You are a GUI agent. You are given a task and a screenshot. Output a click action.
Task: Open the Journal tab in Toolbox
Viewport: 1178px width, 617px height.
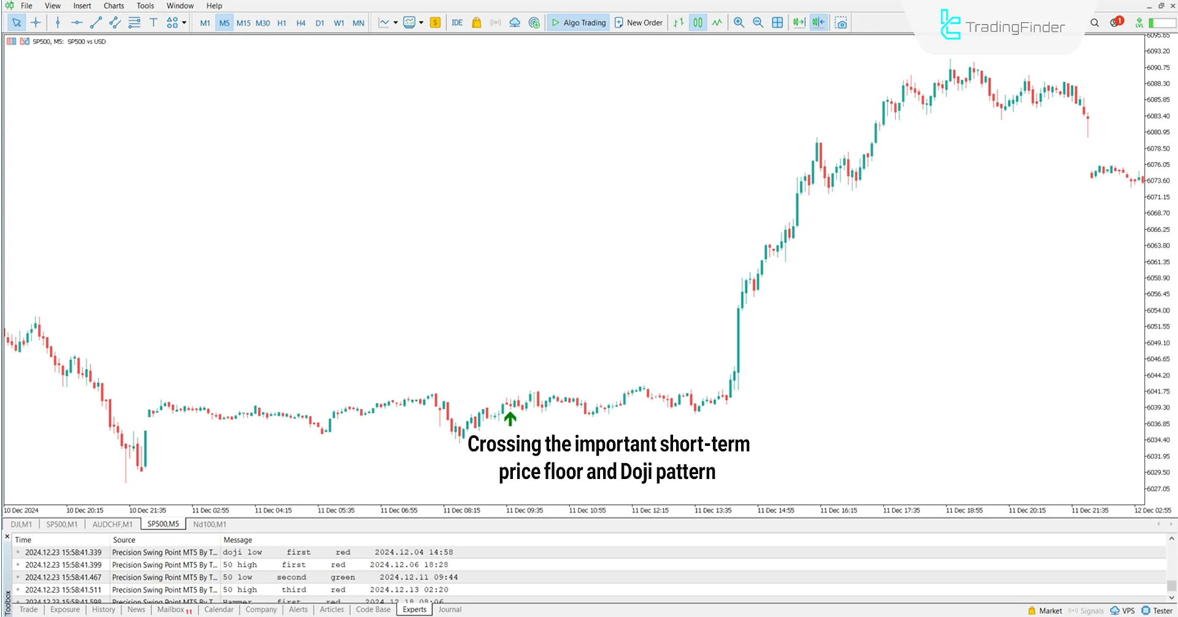[x=450, y=609]
